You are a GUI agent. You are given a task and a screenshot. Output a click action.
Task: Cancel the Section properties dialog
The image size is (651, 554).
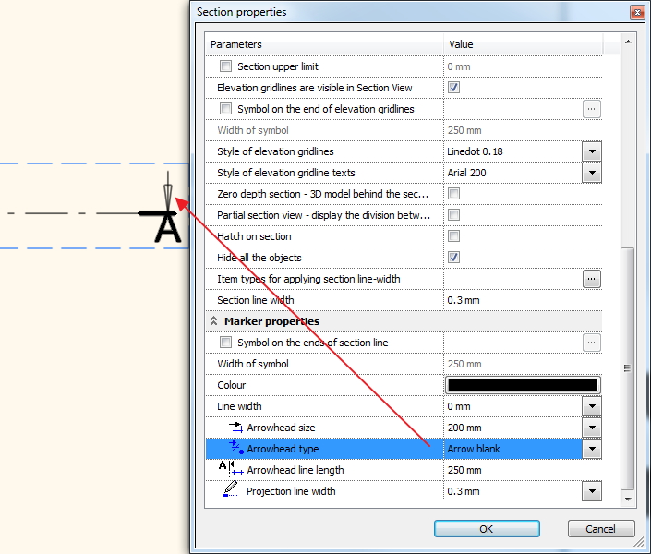pyautogui.click(x=601, y=529)
